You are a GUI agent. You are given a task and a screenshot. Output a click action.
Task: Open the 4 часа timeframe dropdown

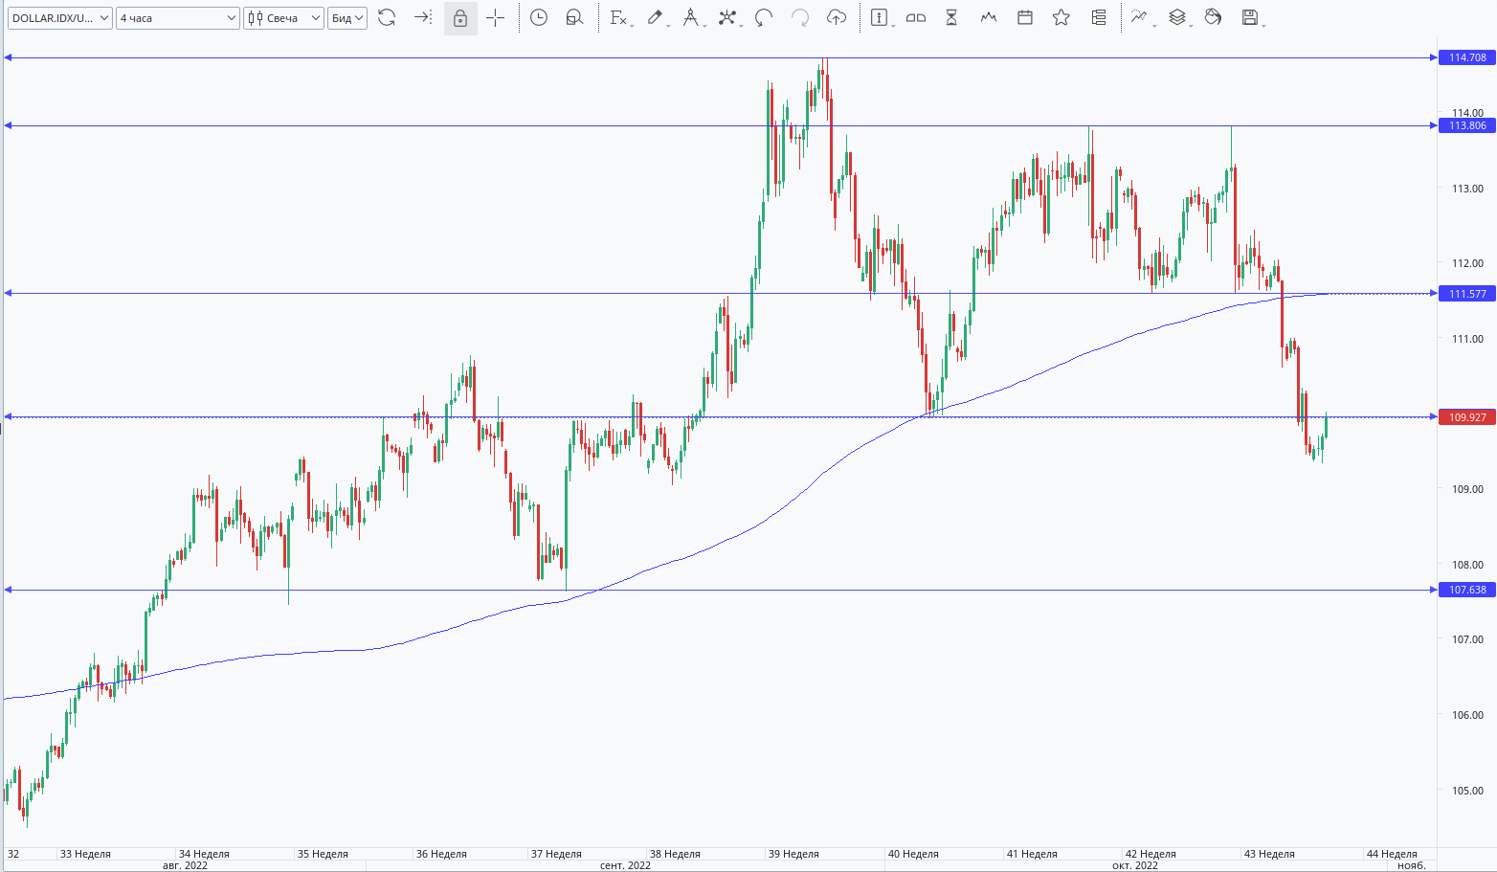[178, 18]
